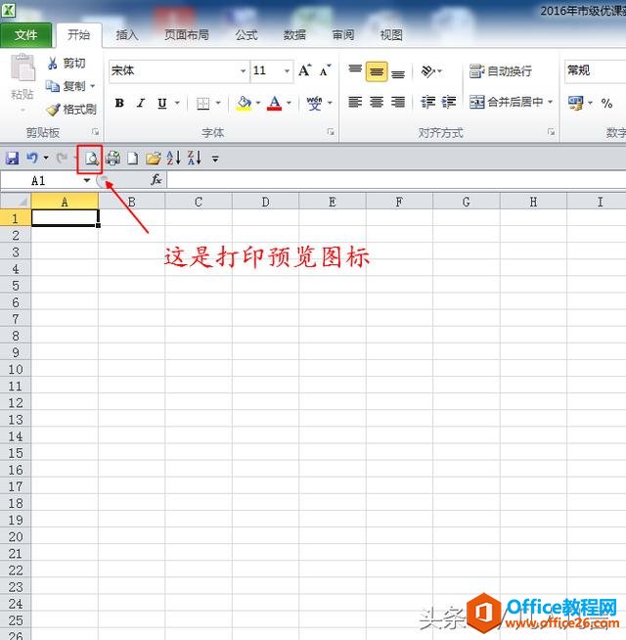
Task: Apply cell borders icon
Action: click(202, 104)
